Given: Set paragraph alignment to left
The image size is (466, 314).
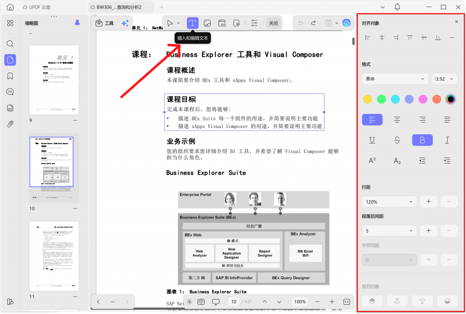Looking at the screenshot, I should coord(372,120).
